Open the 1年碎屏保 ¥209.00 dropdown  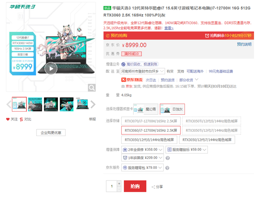coord(143,157)
